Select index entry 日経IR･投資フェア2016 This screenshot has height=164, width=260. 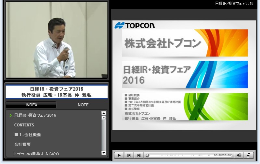point(35,115)
